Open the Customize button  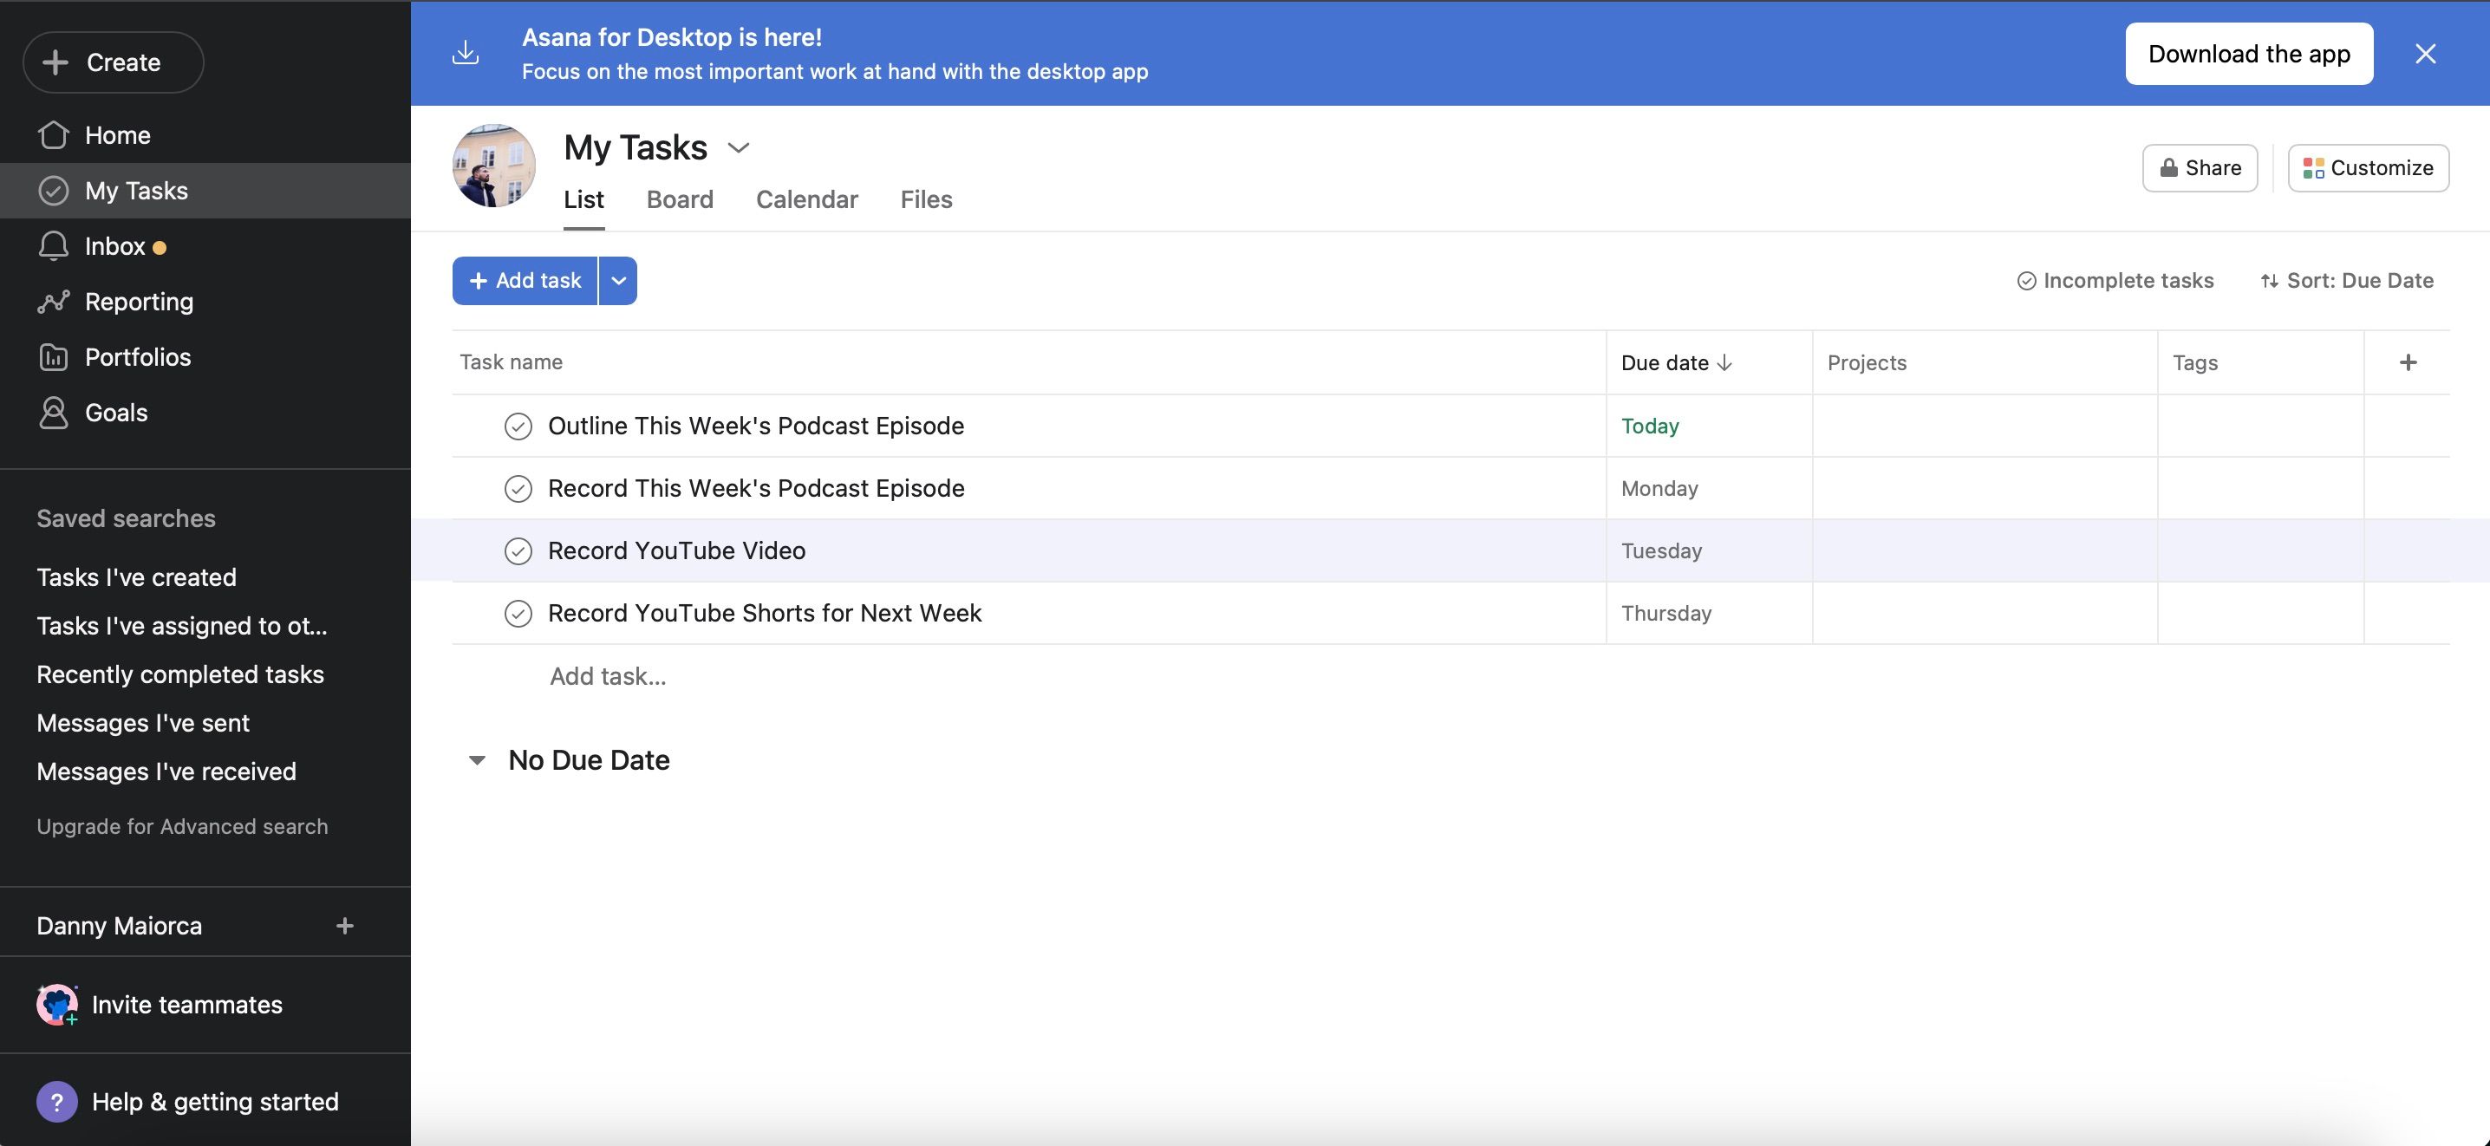pyautogui.click(x=2367, y=168)
